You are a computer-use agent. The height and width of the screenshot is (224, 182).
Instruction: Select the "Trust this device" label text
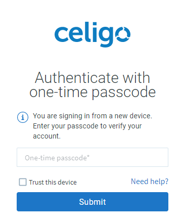[53, 182]
